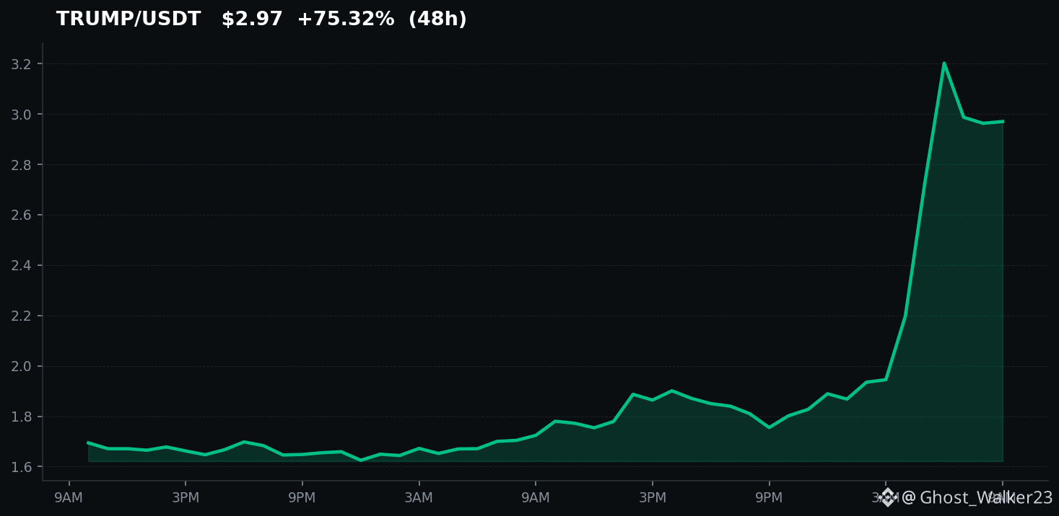Click the 2.4 y-axis label
The height and width of the screenshot is (516, 1059).
tap(22, 266)
